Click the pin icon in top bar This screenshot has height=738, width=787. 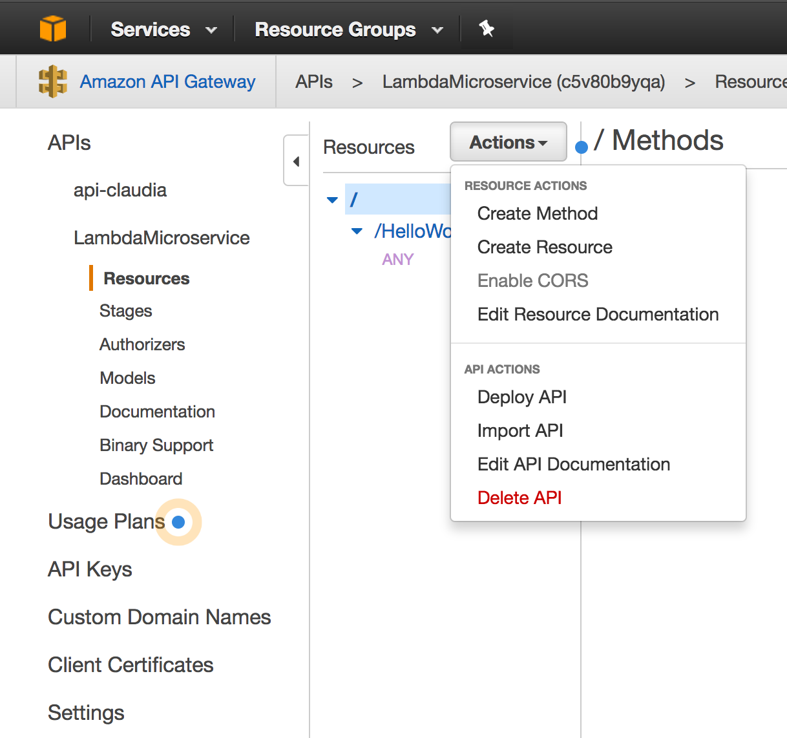coord(487,28)
